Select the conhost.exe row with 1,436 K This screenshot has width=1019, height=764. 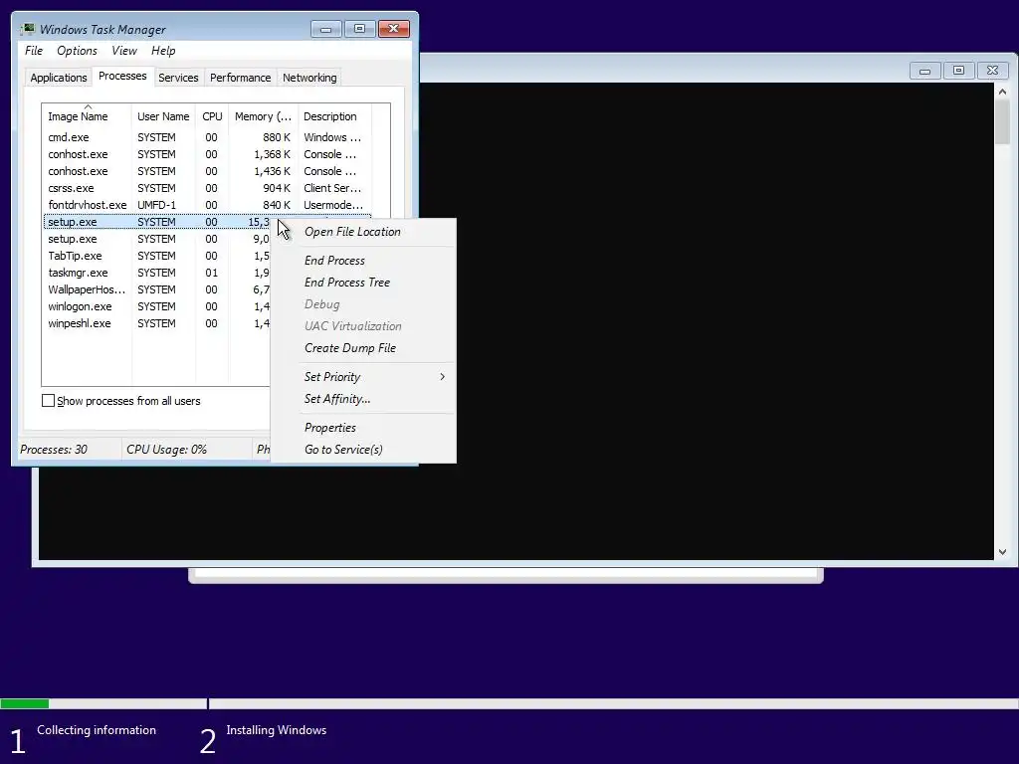(207, 171)
